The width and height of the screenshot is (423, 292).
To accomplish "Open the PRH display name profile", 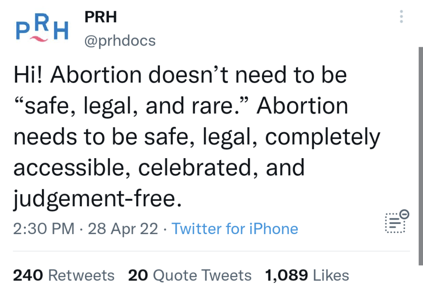I will 101,17.
